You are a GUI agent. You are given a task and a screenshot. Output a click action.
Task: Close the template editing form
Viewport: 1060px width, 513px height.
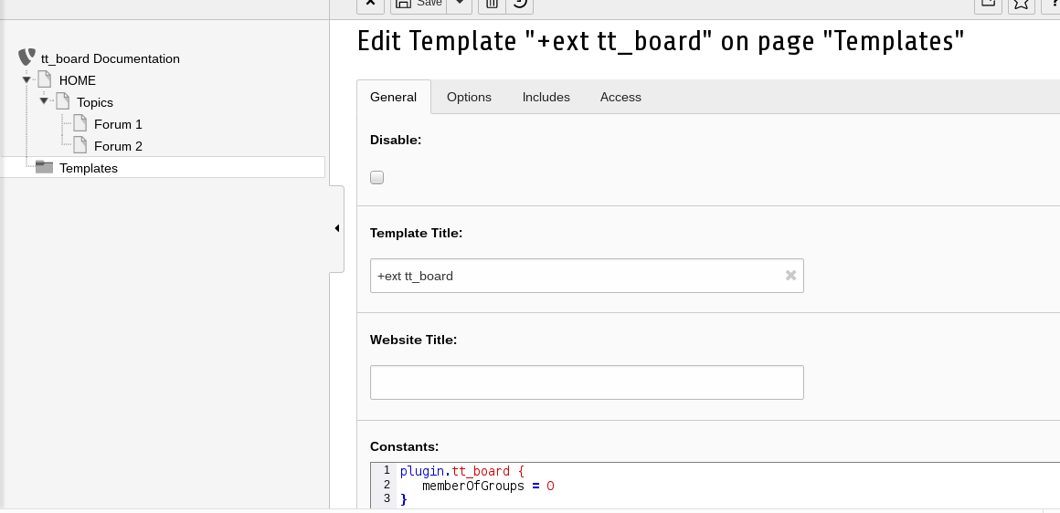pyautogui.click(x=370, y=4)
